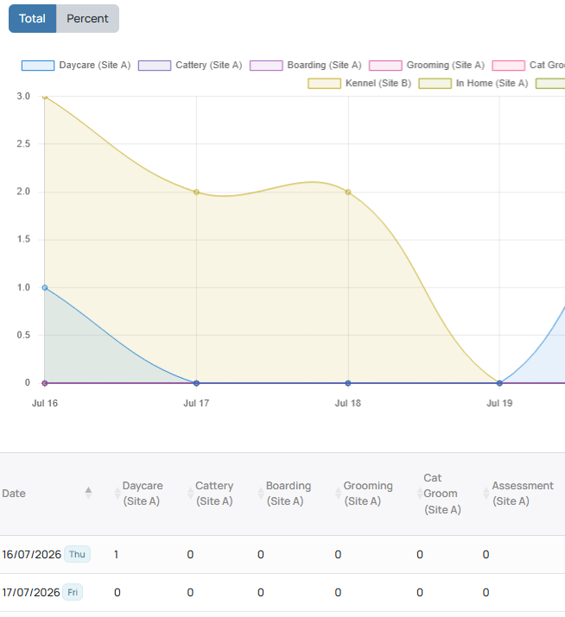The height and width of the screenshot is (617, 565).
Task: Toggle Cattery (Site A) legend swatch
Action: pyautogui.click(x=155, y=66)
